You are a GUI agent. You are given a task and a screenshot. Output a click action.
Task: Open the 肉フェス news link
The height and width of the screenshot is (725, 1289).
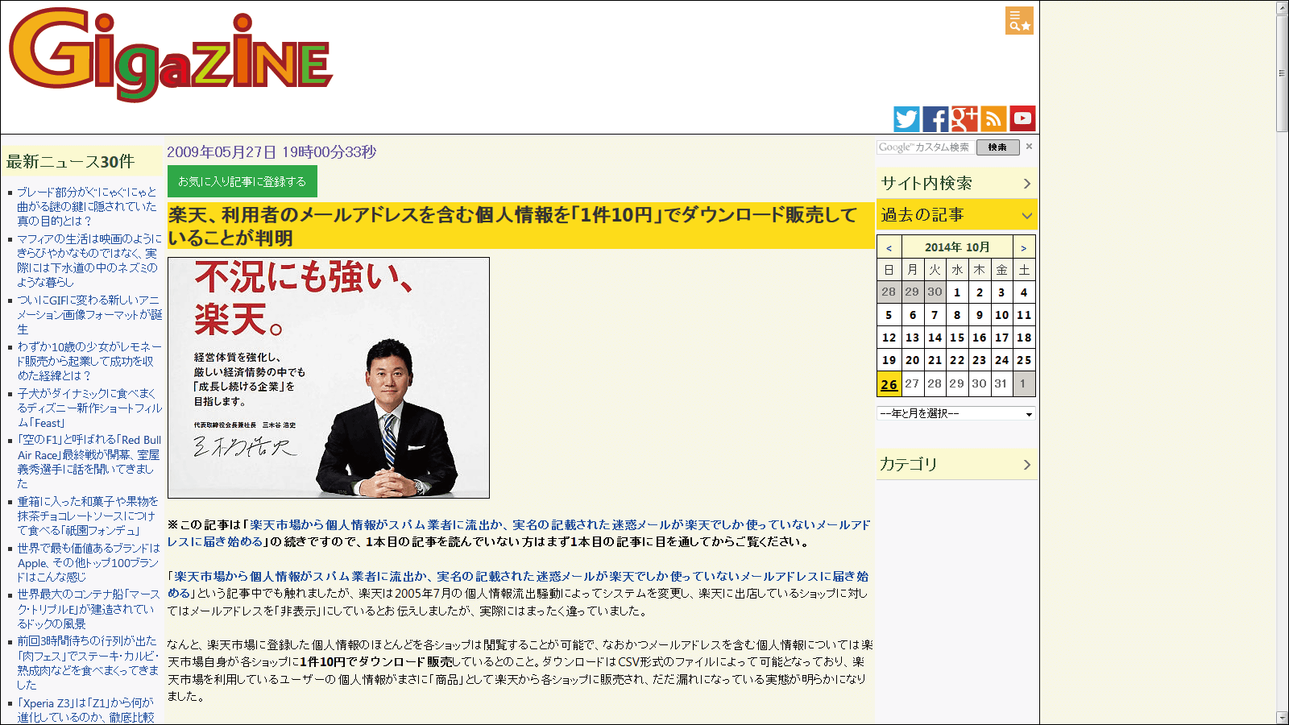tap(88, 663)
